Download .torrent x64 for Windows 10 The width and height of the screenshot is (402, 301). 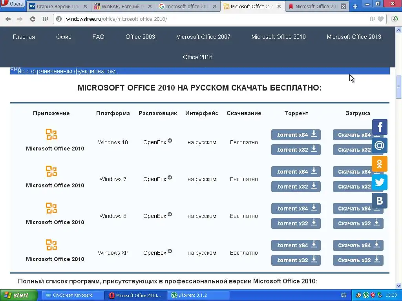coord(296,135)
